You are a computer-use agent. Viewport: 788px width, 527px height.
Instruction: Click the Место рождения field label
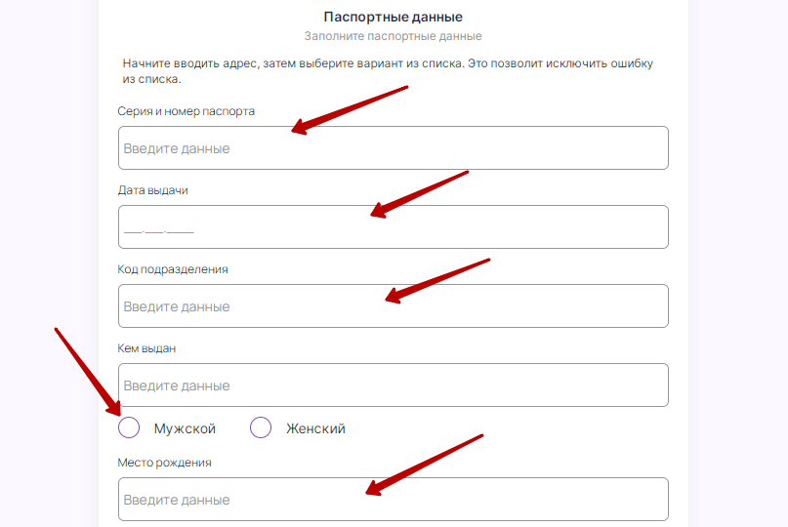[x=165, y=463]
